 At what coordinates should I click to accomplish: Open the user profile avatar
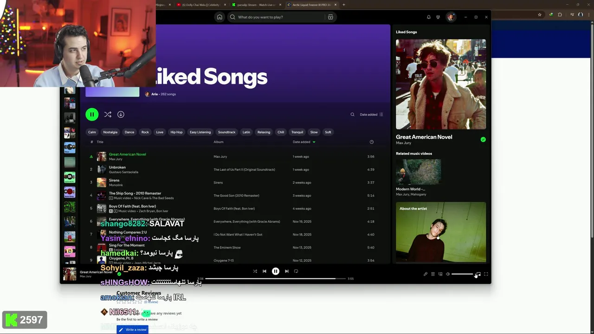450,17
